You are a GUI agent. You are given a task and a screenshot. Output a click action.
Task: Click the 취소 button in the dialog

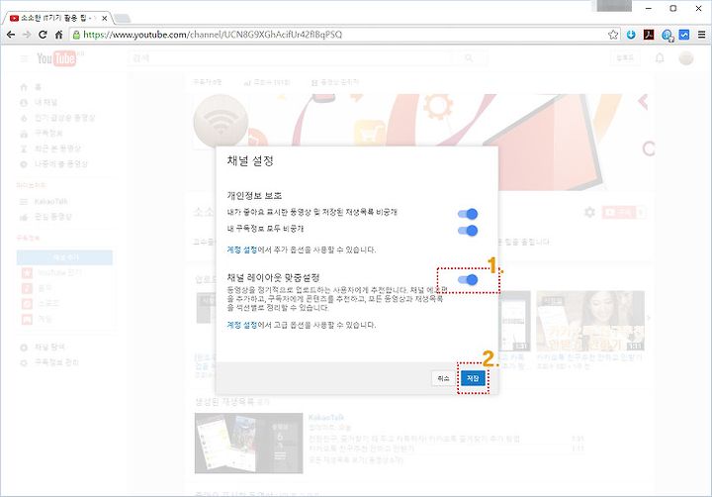click(x=443, y=378)
